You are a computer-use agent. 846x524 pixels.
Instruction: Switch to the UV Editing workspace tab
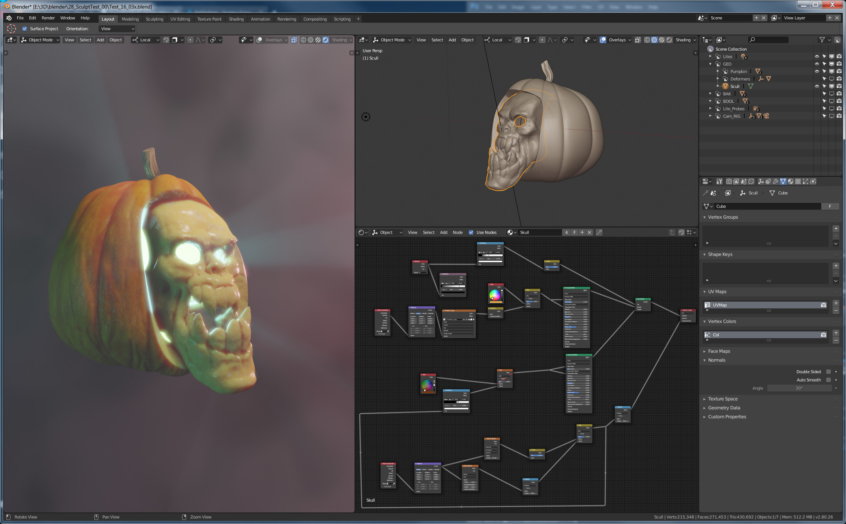[180, 19]
